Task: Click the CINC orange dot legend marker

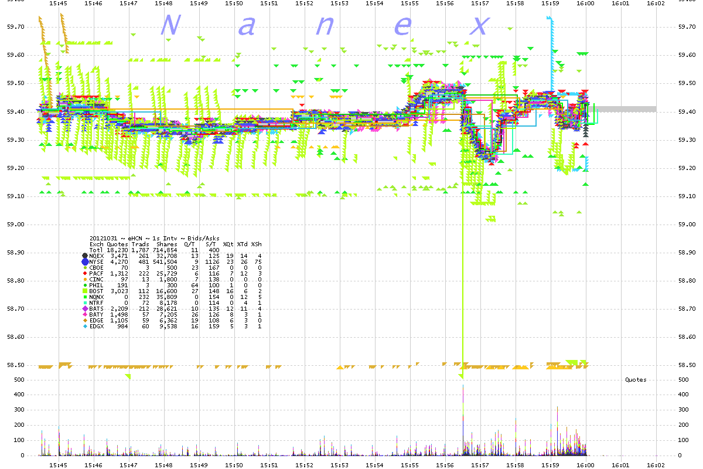Action: [85, 279]
